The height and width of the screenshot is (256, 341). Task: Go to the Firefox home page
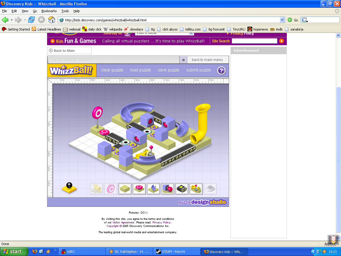point(52,20)
